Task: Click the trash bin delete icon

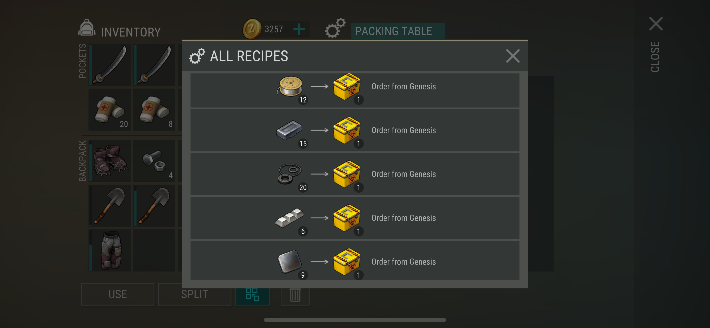Action: tap(295, 295)
